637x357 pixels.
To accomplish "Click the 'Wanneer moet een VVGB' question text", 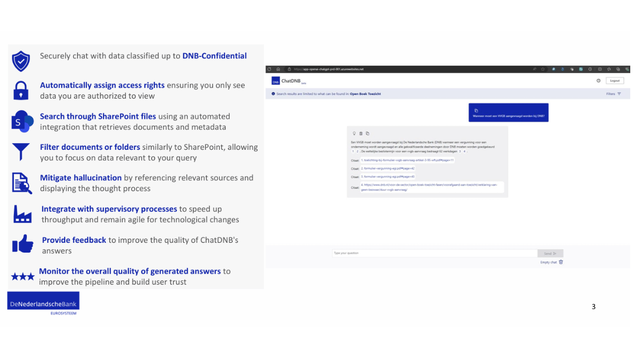I will (509, 116).
